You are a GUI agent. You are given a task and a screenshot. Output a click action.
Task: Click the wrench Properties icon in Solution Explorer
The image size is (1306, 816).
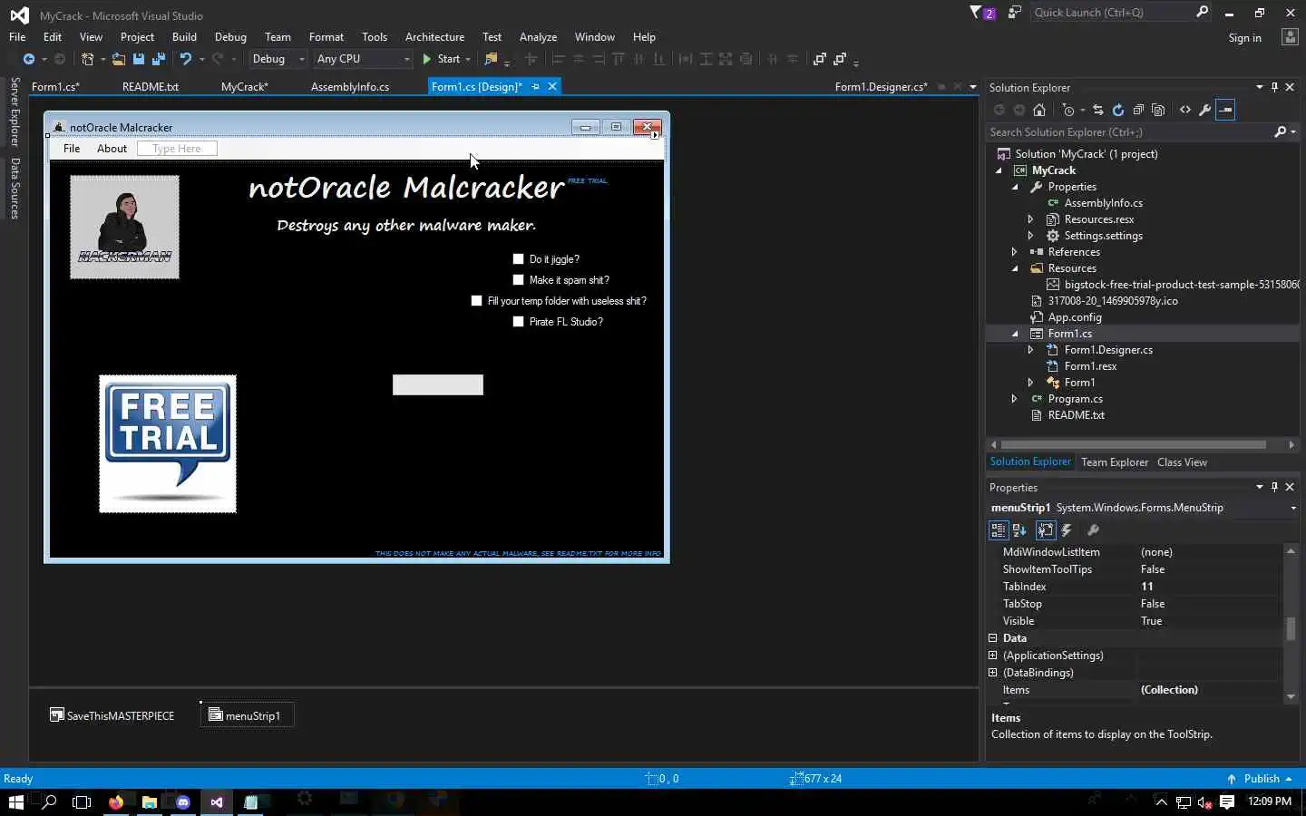pos(1205,110)
